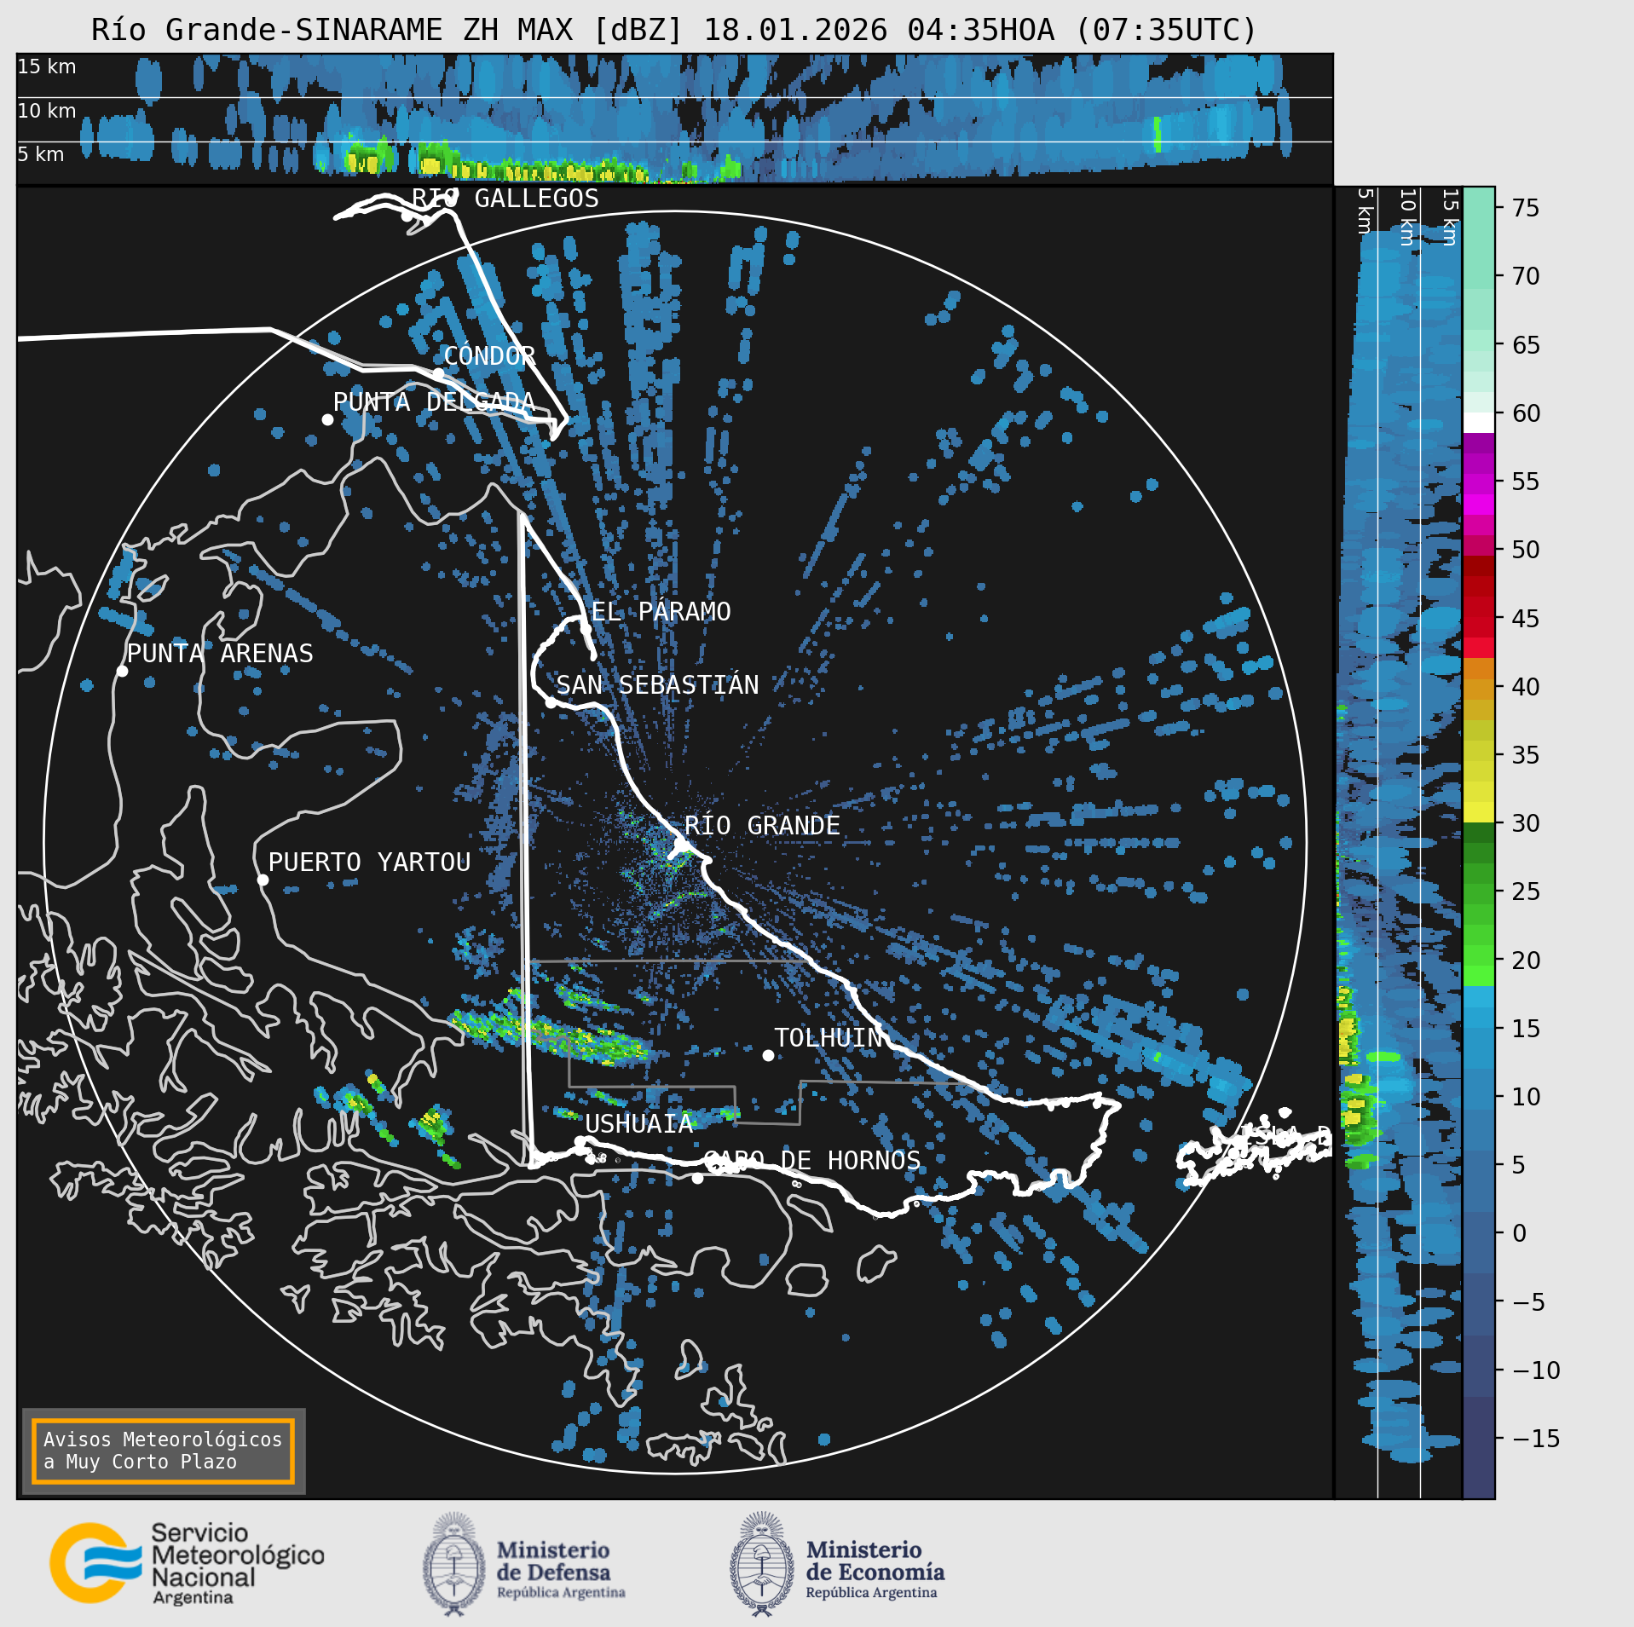Viewport: 1634px width, 1627px height.
Task: Click the PUERTO YARTOU marker dot
Action: (x=263, y=880)
